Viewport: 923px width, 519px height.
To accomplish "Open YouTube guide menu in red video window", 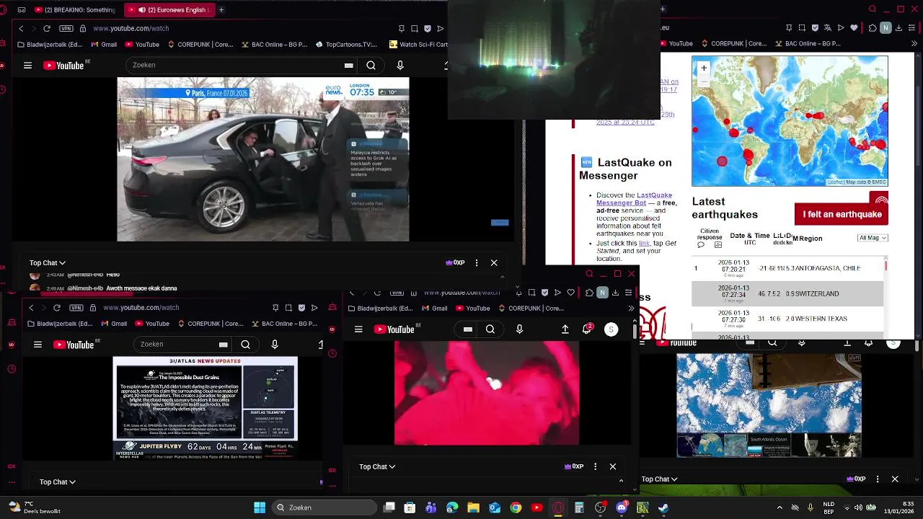I will coord(358,329).
